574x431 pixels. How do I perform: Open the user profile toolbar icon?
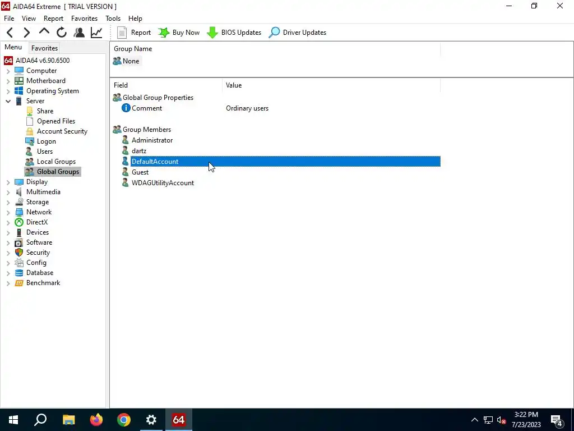click(x=79, y=33)
